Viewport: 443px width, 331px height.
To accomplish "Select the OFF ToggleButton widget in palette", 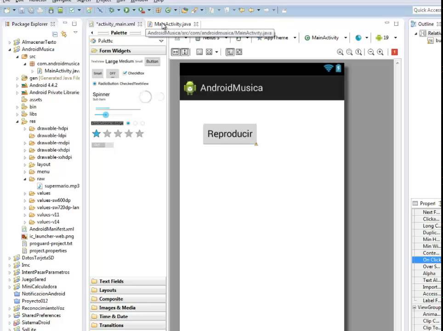I will coord(113,73).
